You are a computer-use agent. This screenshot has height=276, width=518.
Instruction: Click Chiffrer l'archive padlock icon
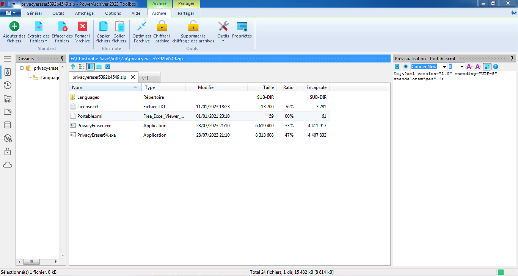click(162, 26)
